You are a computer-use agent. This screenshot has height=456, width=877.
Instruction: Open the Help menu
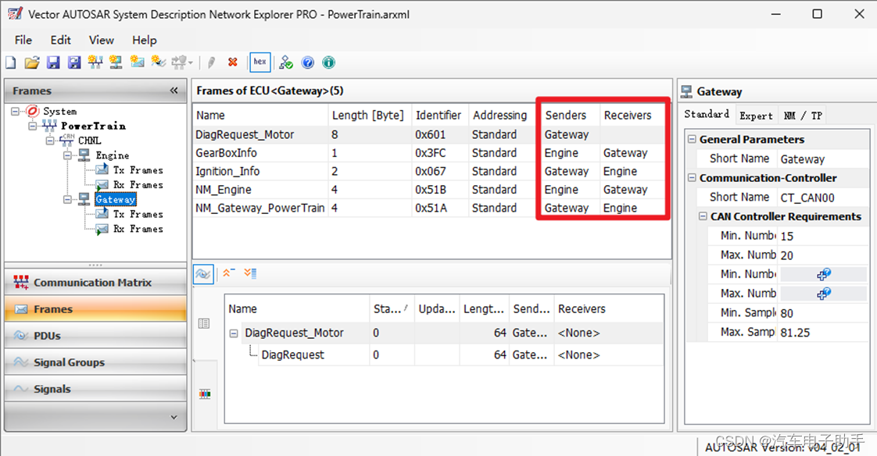(145, 41)
